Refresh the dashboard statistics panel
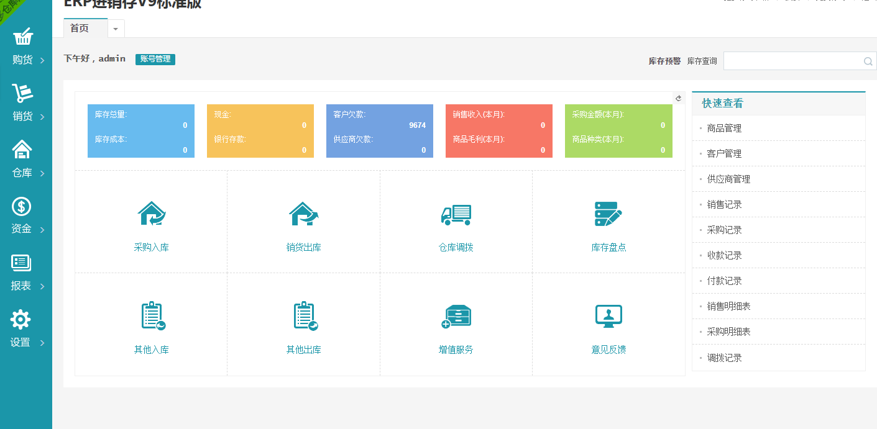 (x=679, y=98)
